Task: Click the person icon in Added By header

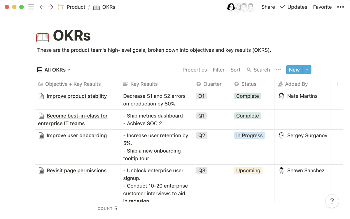Action: [x=280, y=84]
